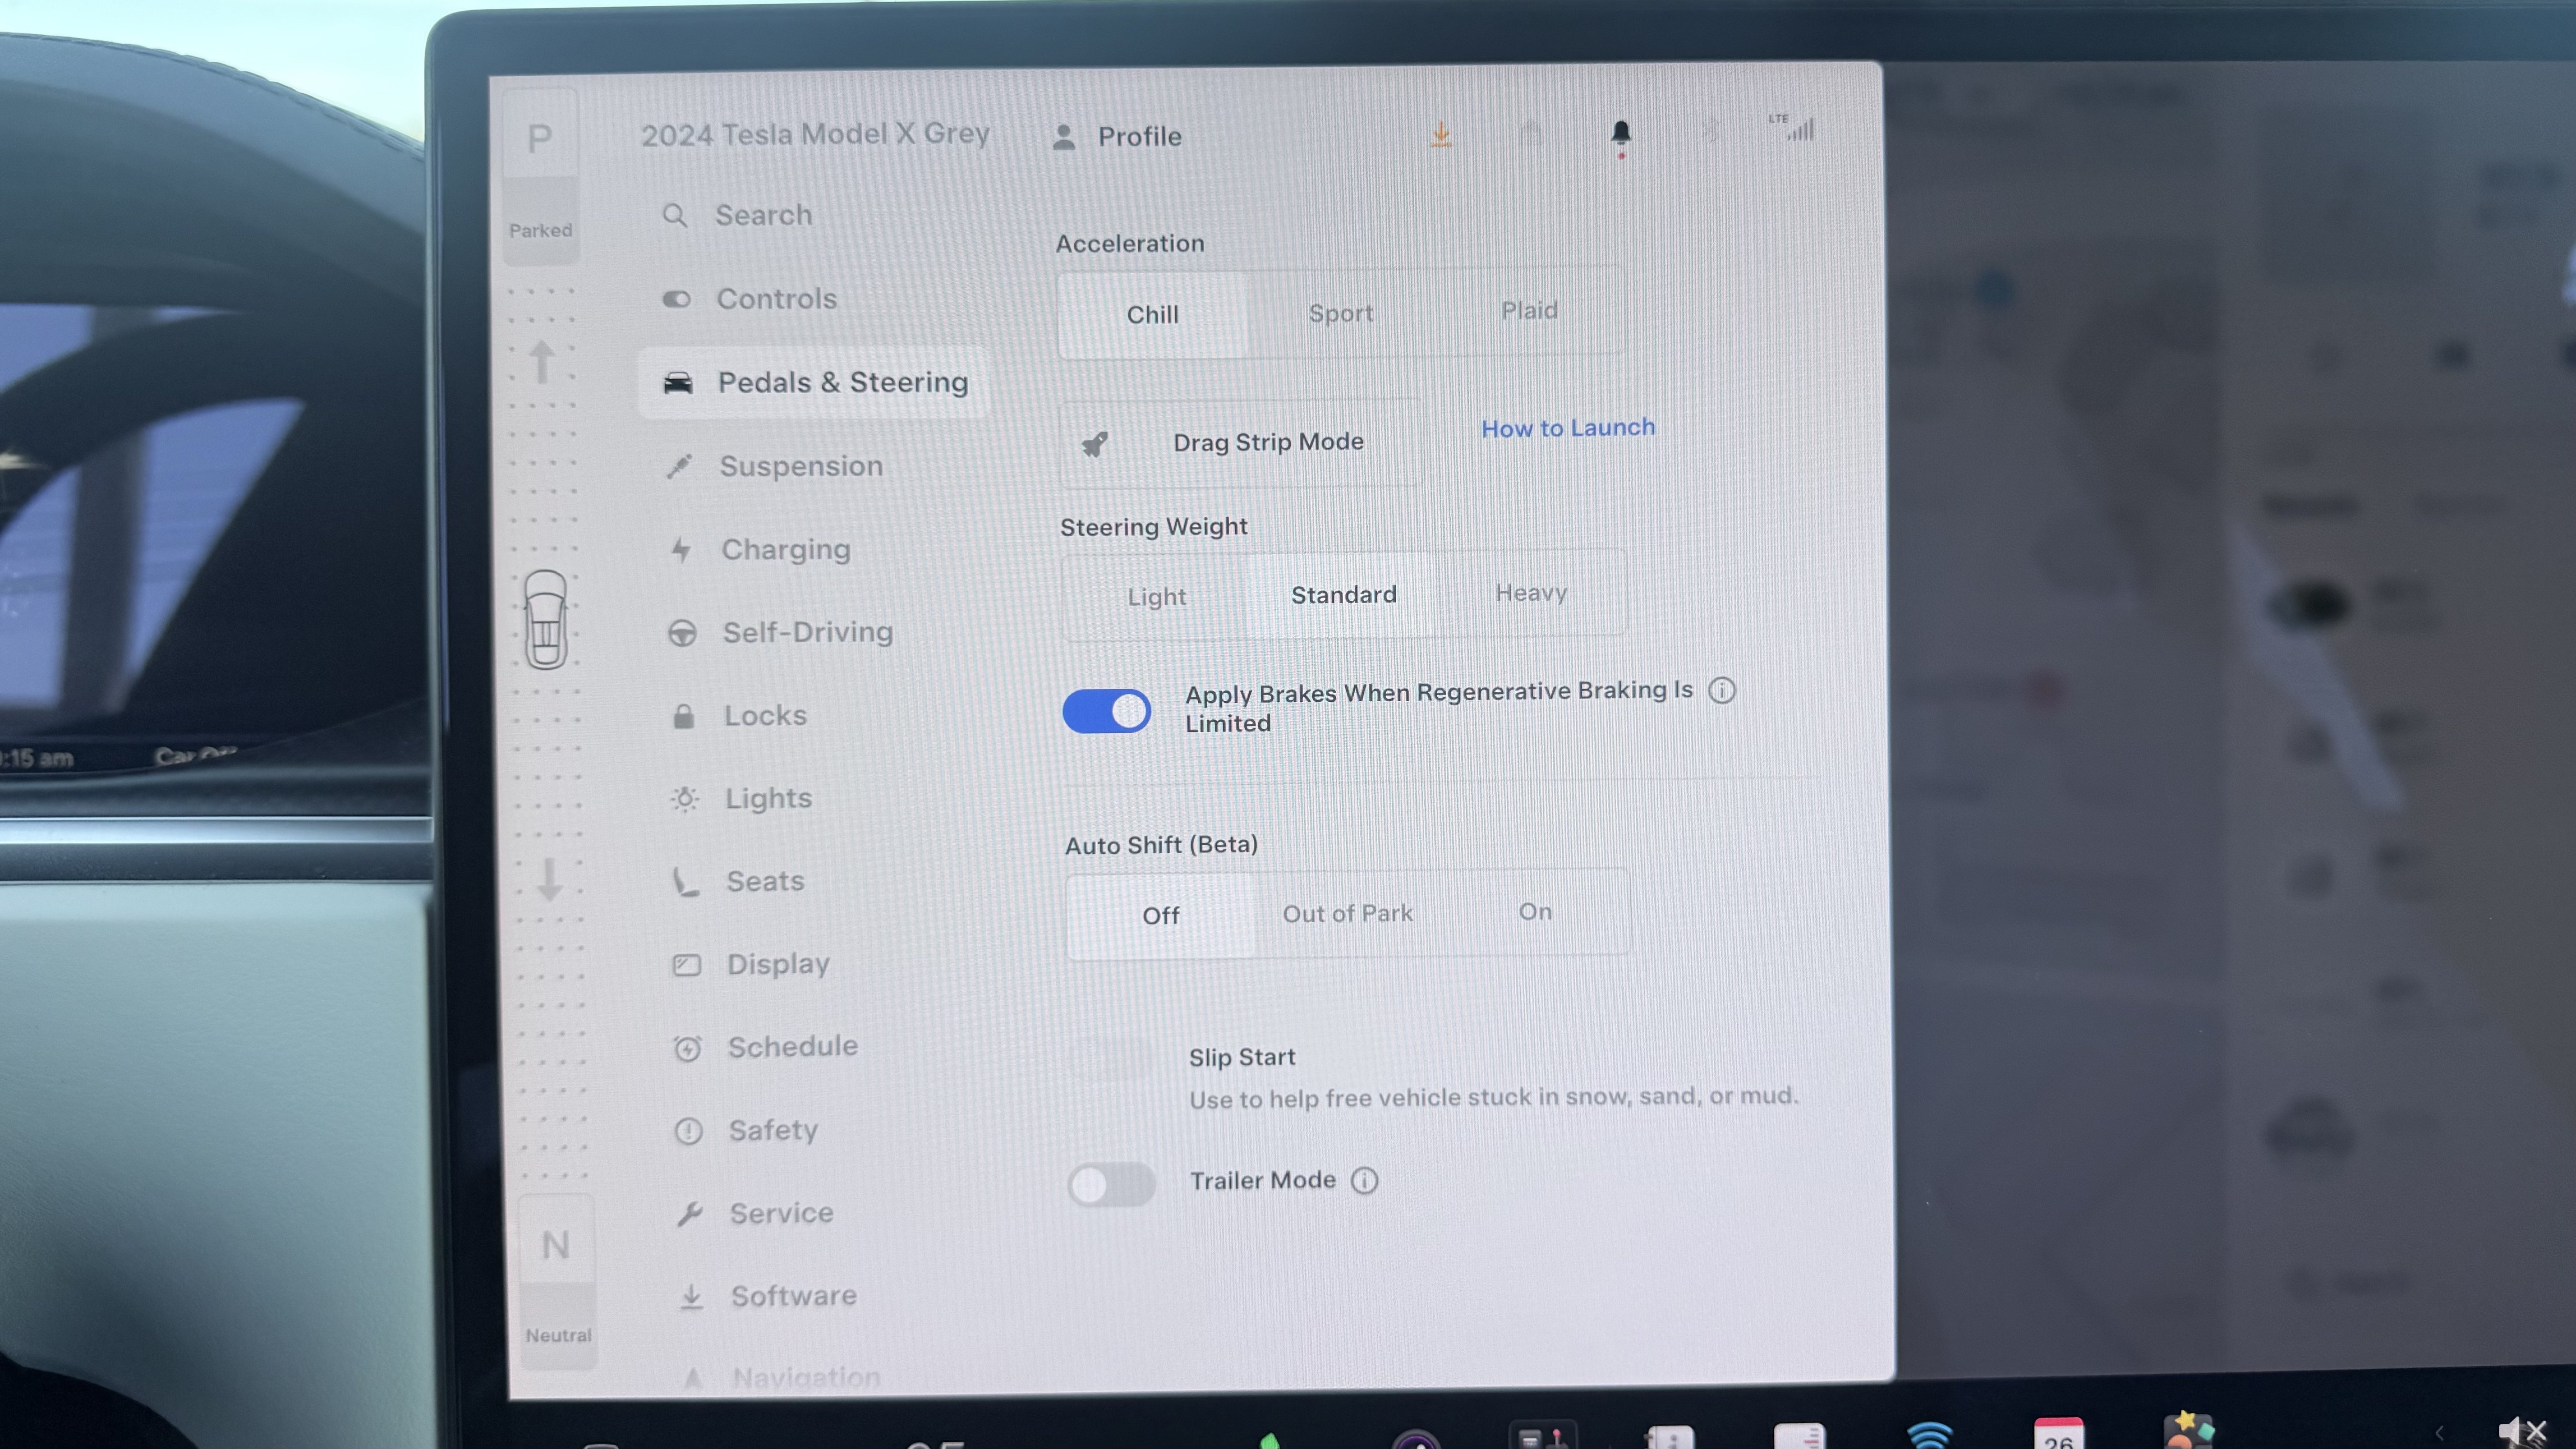Tap the orange software download icon
The height and width of the screenshot is (1449, 2576).
point(1440,134)
